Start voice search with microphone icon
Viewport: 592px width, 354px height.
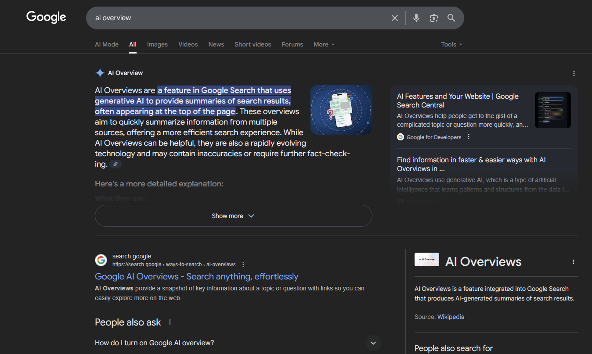click(416, 18)
